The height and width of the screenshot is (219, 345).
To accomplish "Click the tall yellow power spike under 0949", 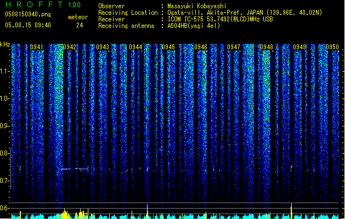I will 291,211.
